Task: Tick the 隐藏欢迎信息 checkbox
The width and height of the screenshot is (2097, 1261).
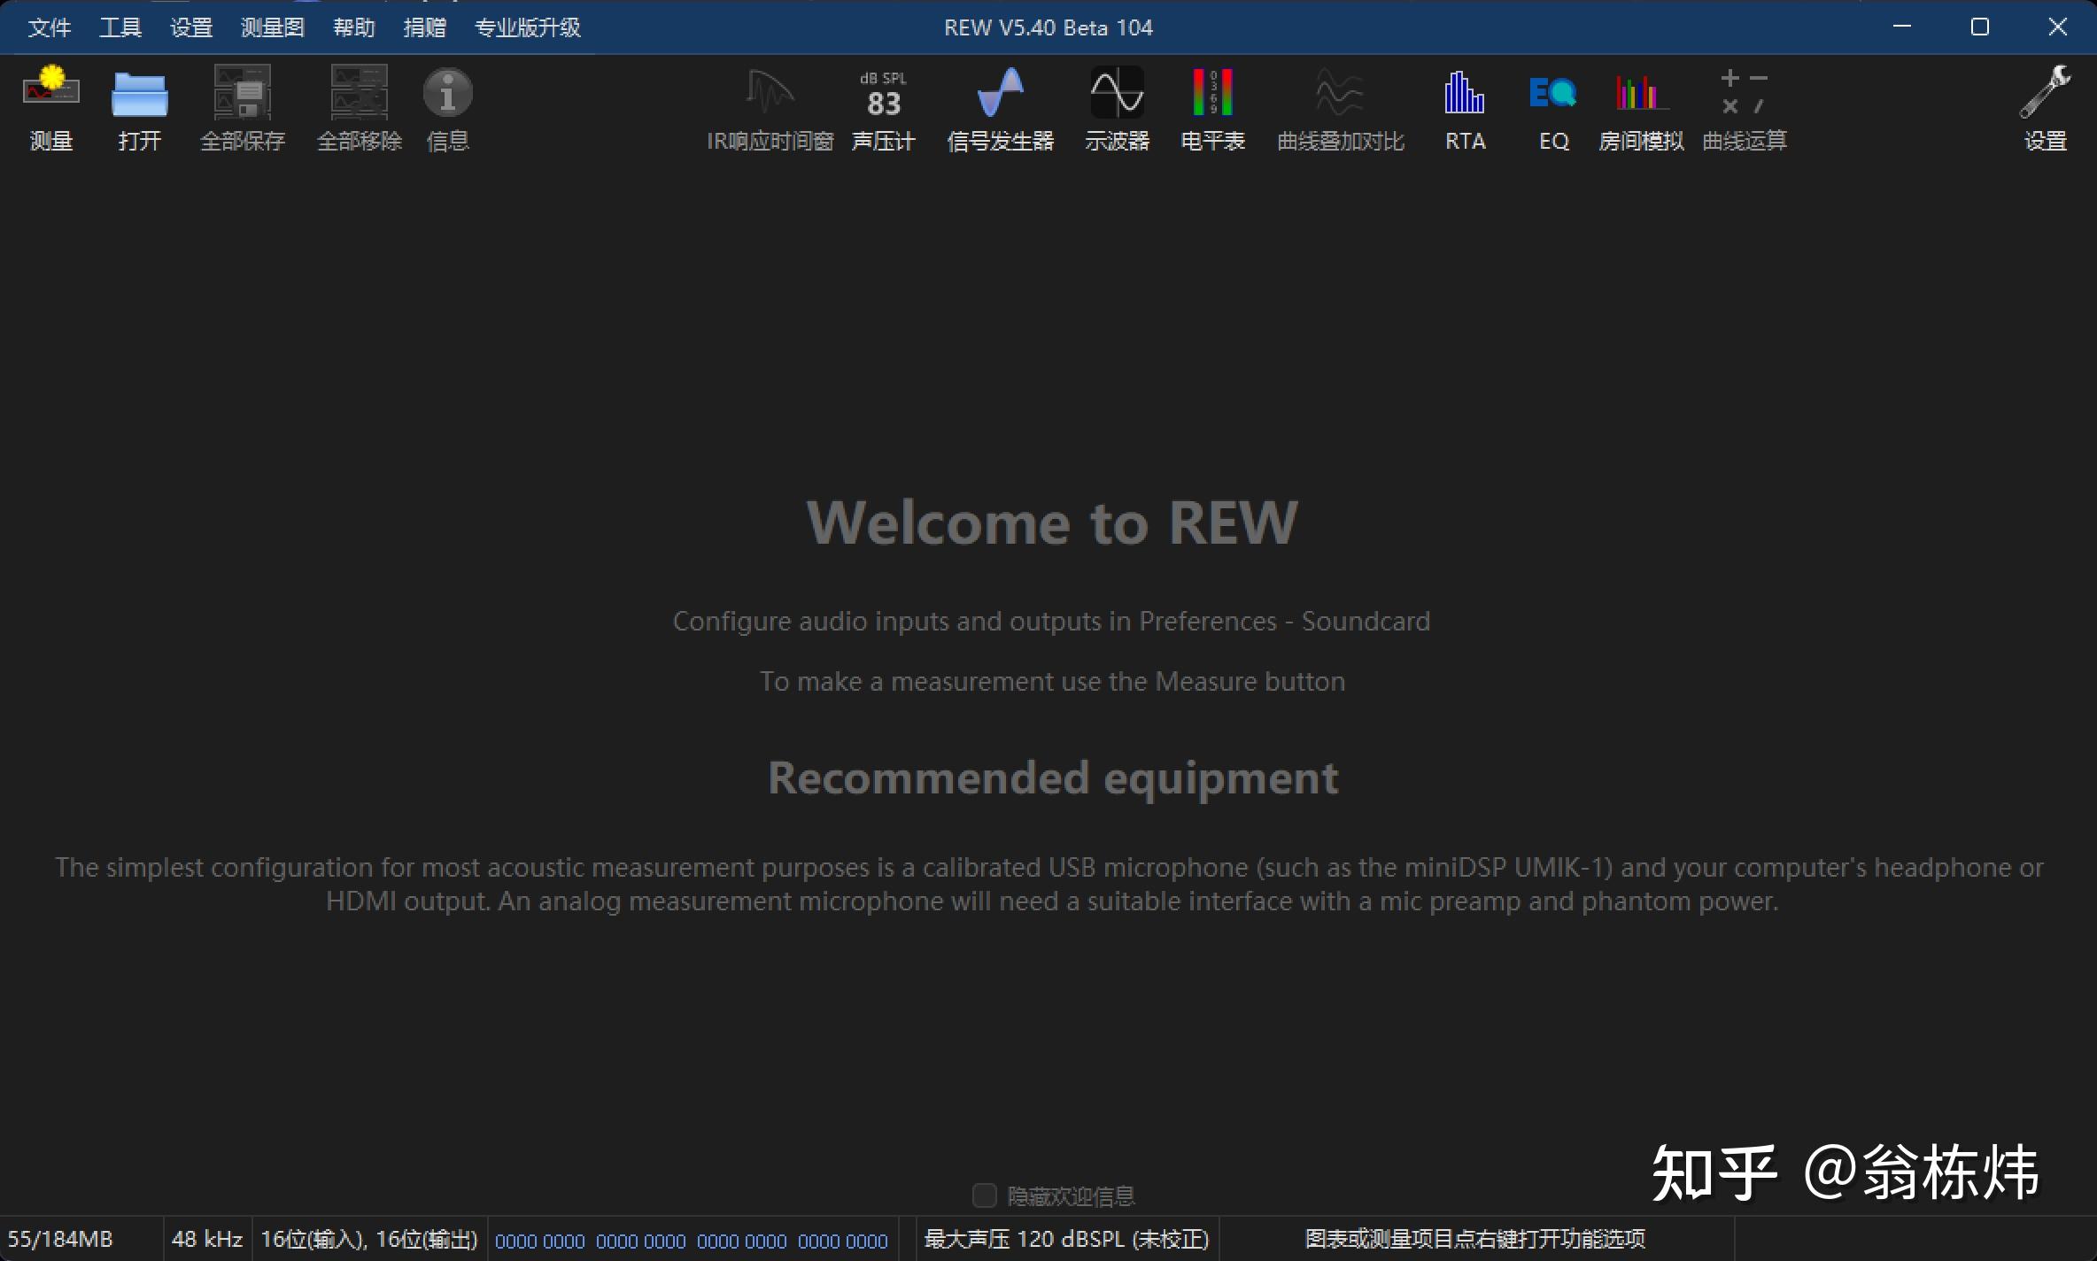Action: point(984,1195)
